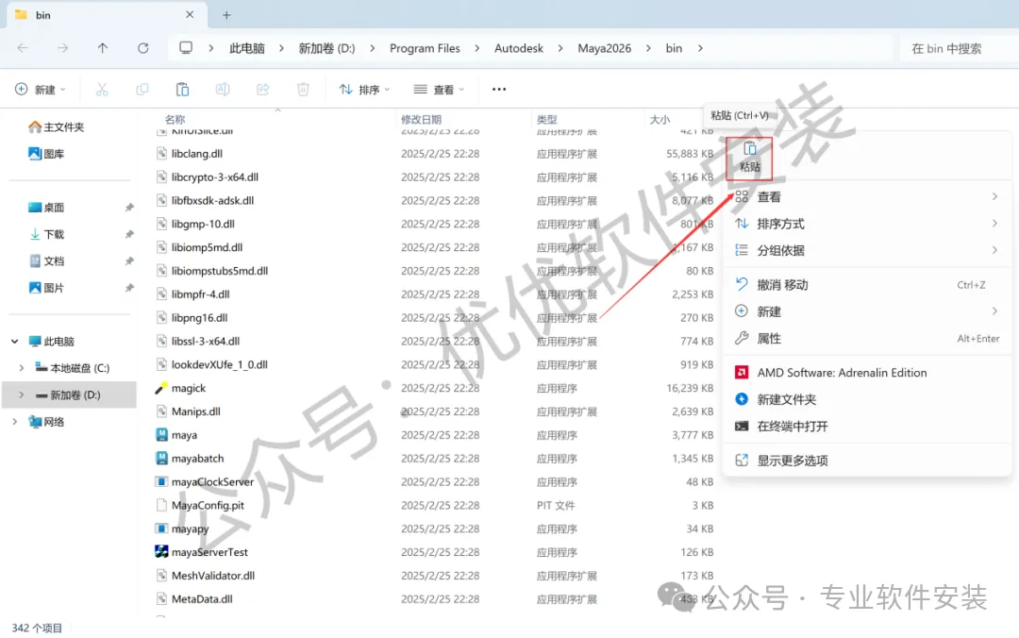Select the lookdevXUfe_1_0.dll file

coord(220,364)
